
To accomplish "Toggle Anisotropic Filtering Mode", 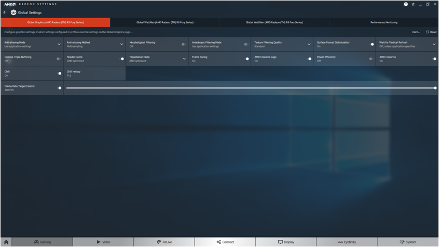I will click(x=246, y=44).
